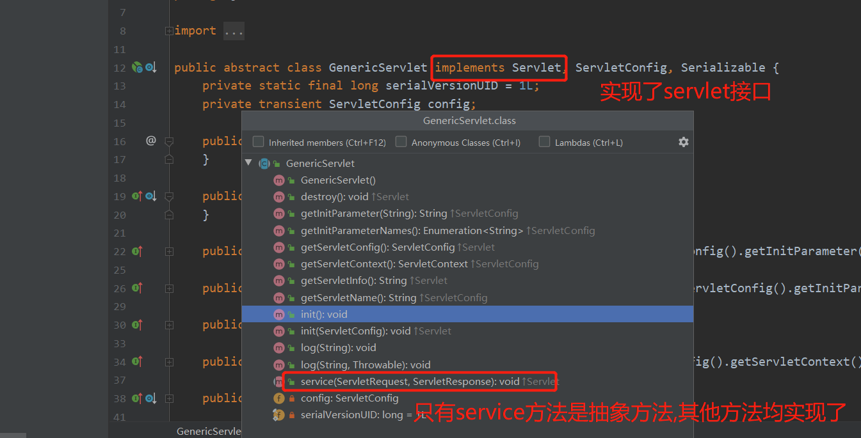Enable the Inherited members checkbox
Viewport: 861px width, 438px height.
pyautogui.click(x=258, y=142)
